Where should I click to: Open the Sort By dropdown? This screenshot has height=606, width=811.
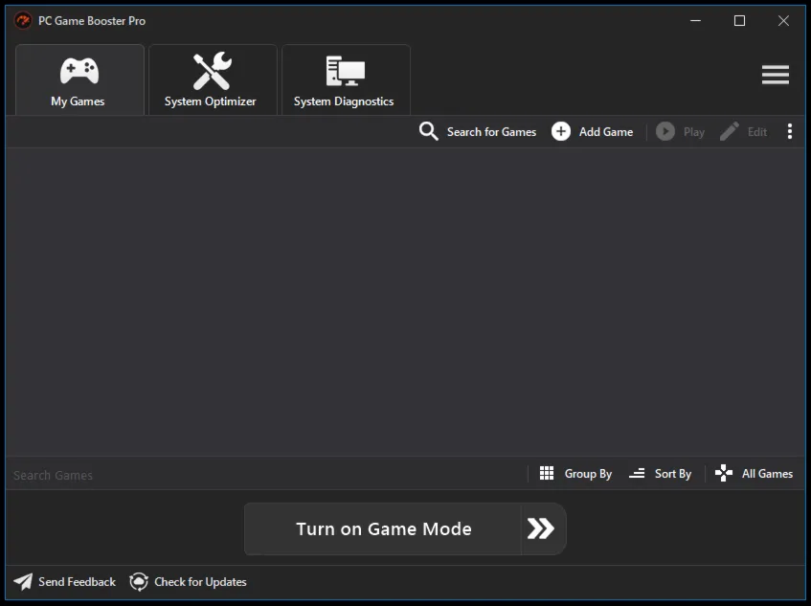coord(673,474)
